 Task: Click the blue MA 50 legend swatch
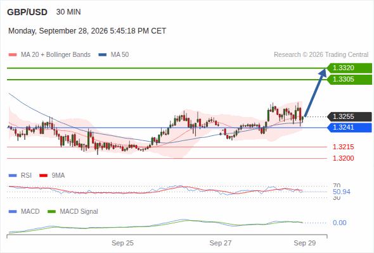click(103, 55)
